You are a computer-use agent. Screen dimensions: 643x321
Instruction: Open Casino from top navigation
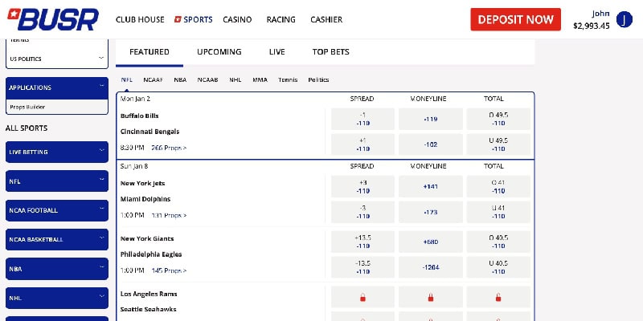coord(237,19)
